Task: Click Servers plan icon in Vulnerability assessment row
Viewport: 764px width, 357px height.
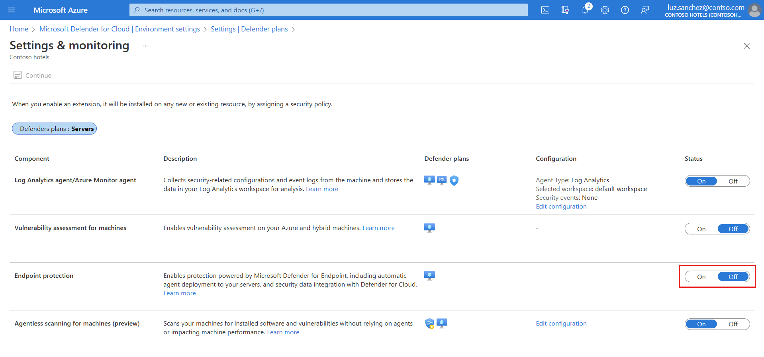Action: (x=429, y=228)
